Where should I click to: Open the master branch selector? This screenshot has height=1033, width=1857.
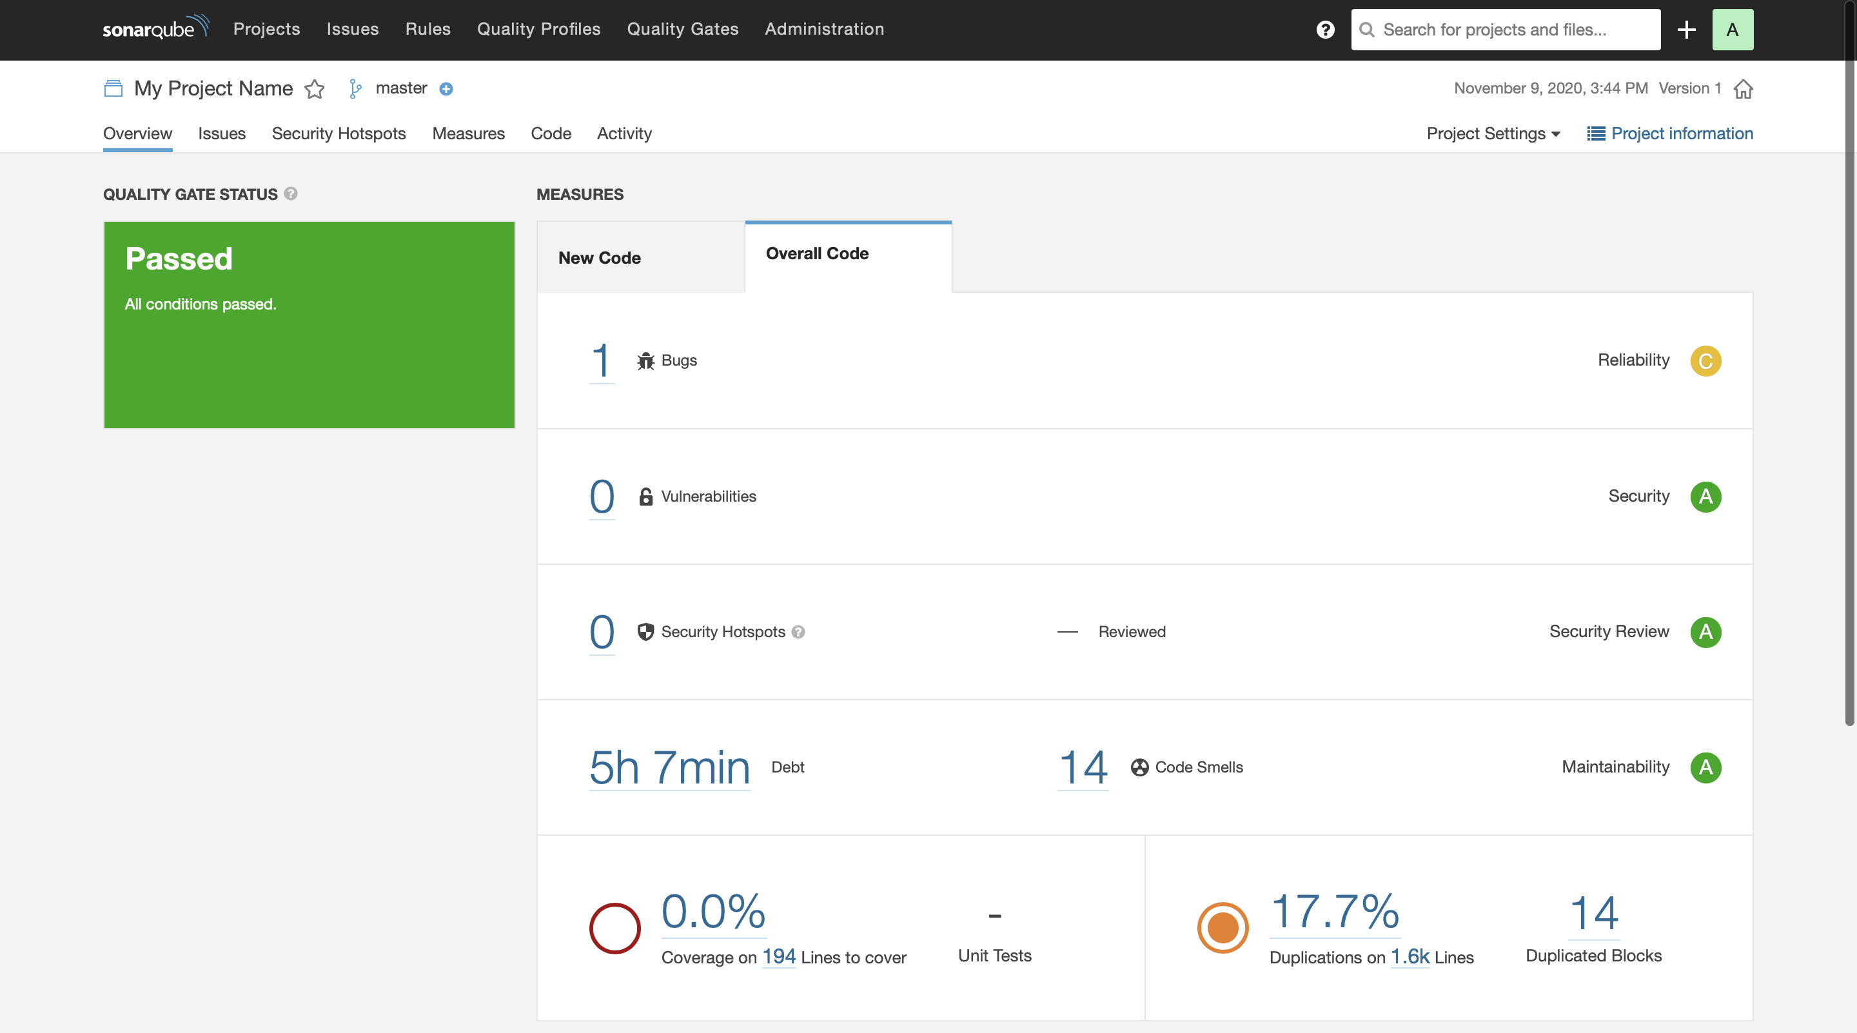(401, 88)
